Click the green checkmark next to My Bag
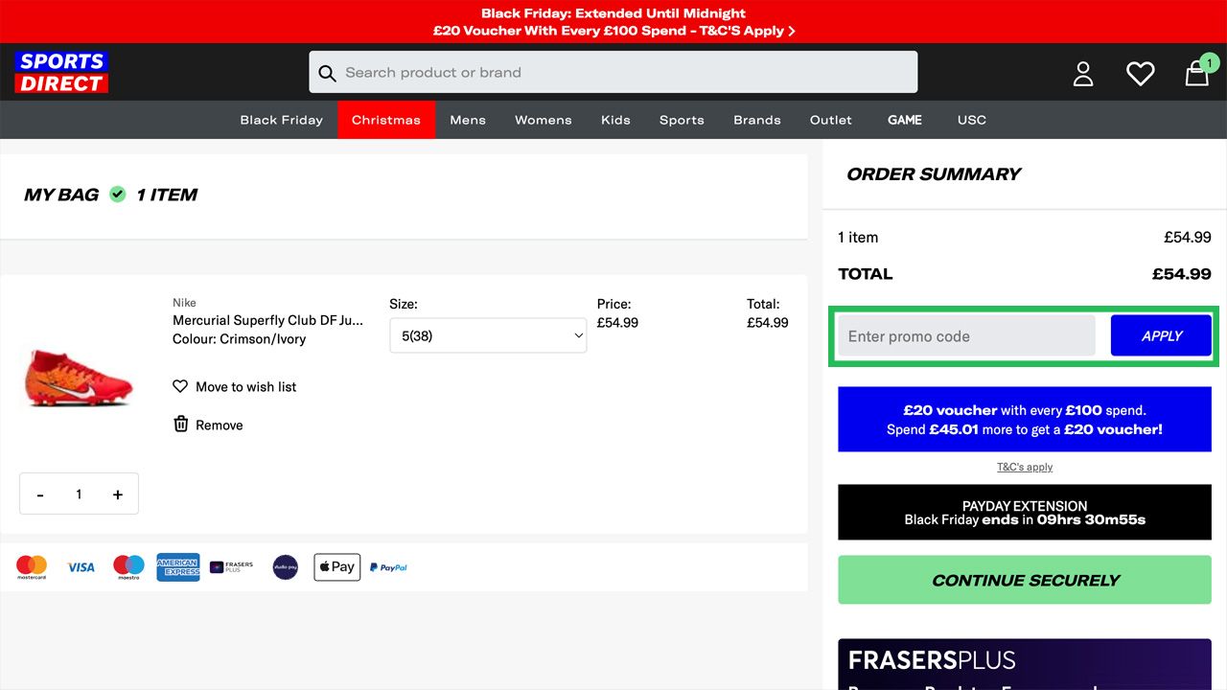This screenshot has width=1227, height=690. coord(117,194)
